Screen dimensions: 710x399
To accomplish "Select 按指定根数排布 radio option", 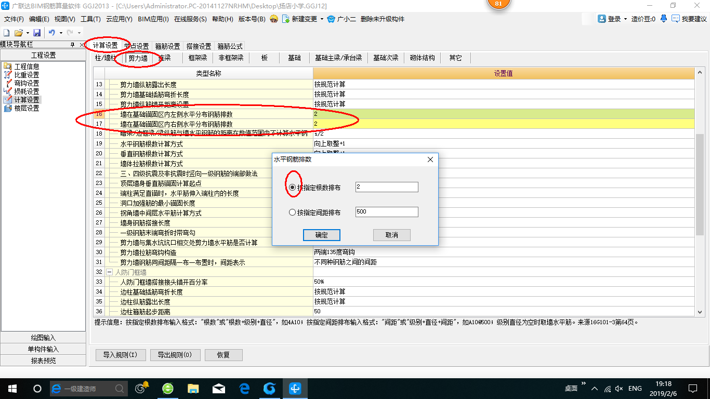I will point(293,187).
